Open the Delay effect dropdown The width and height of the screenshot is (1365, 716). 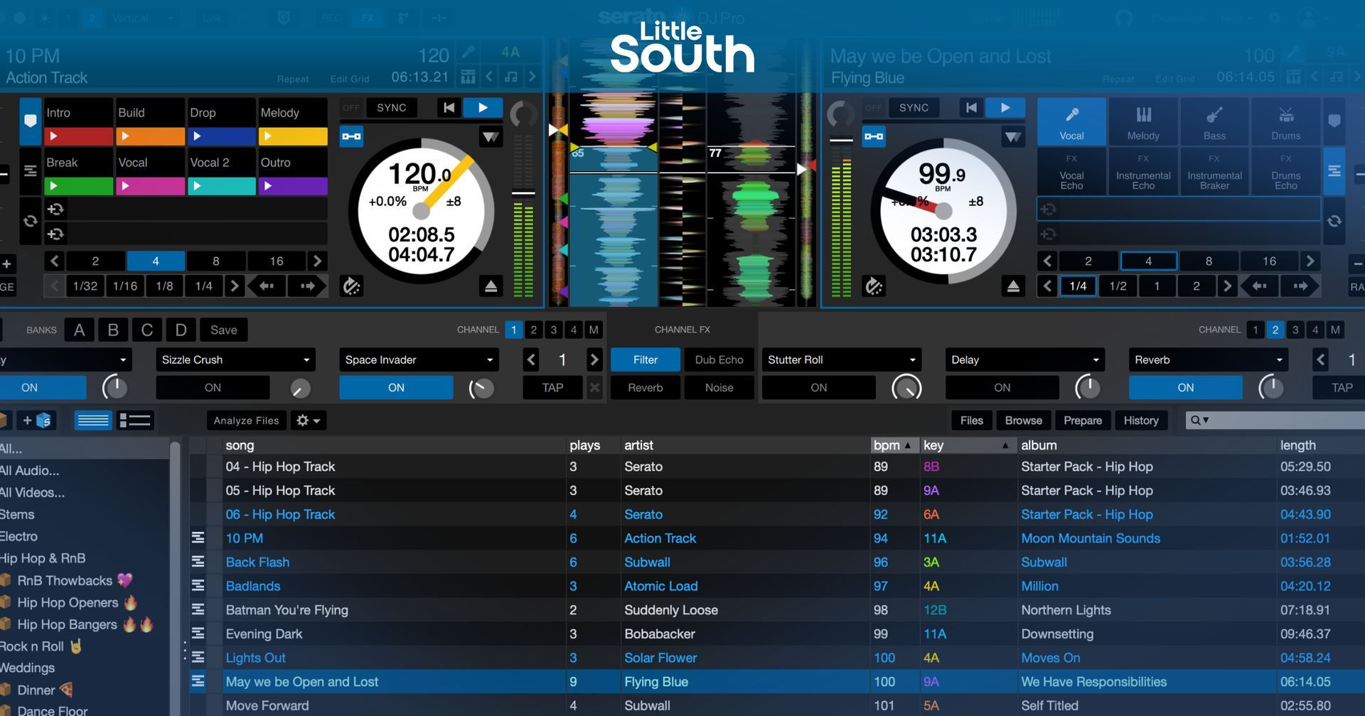click(x=1025, y=360)
